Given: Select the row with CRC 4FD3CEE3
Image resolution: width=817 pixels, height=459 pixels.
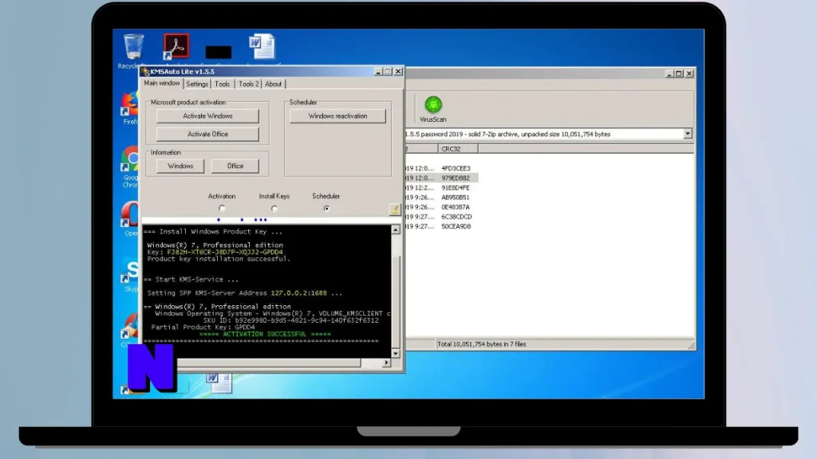Looking at the screenshot, I should coord(456,168).
